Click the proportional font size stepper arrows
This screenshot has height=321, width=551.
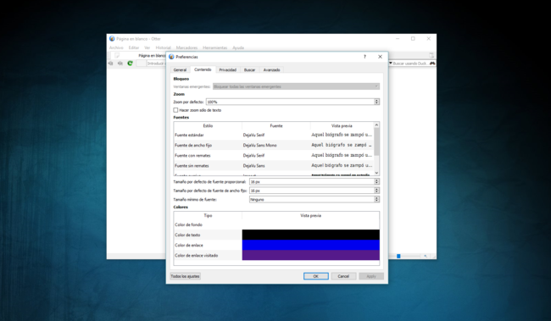[376, 181]
